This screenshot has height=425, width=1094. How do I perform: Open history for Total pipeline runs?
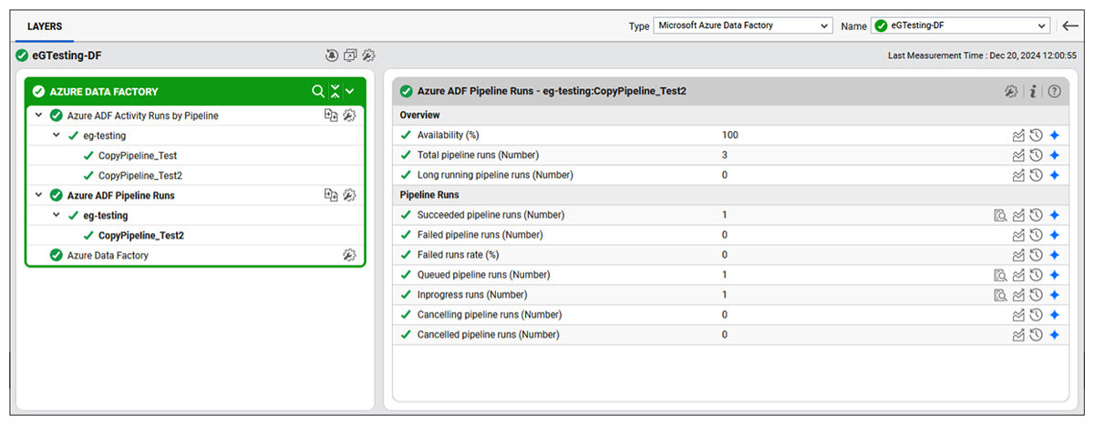[1036, 156]
